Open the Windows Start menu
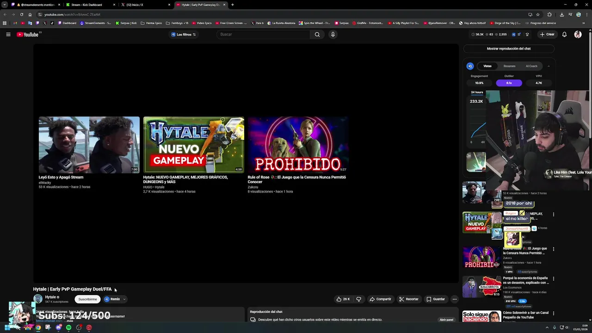Viewport: 592px width, 333px height. pos(7,327)
